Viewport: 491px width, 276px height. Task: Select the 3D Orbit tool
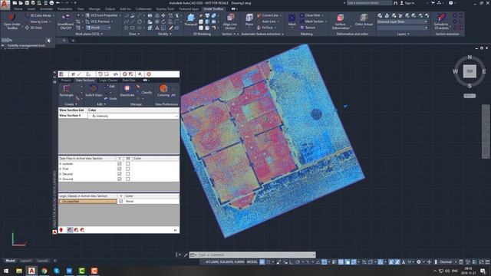pos(34,28)
